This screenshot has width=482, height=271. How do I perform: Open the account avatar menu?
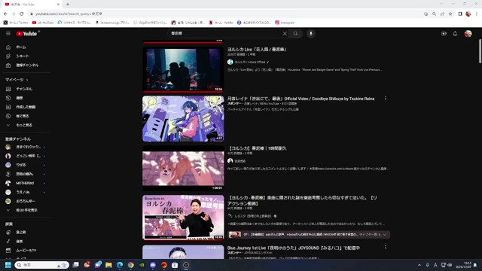tap(468, 33)
